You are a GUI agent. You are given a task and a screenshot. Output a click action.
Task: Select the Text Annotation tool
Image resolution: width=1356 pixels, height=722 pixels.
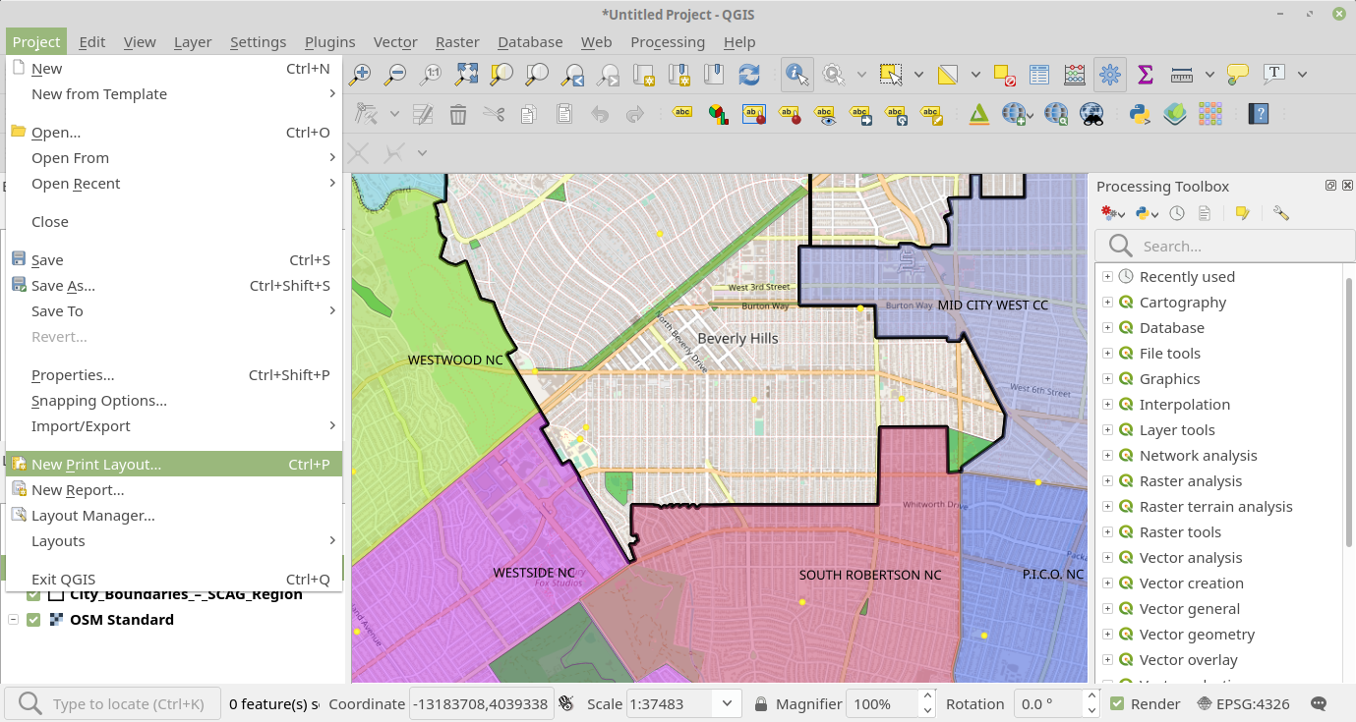(1274, 74)
